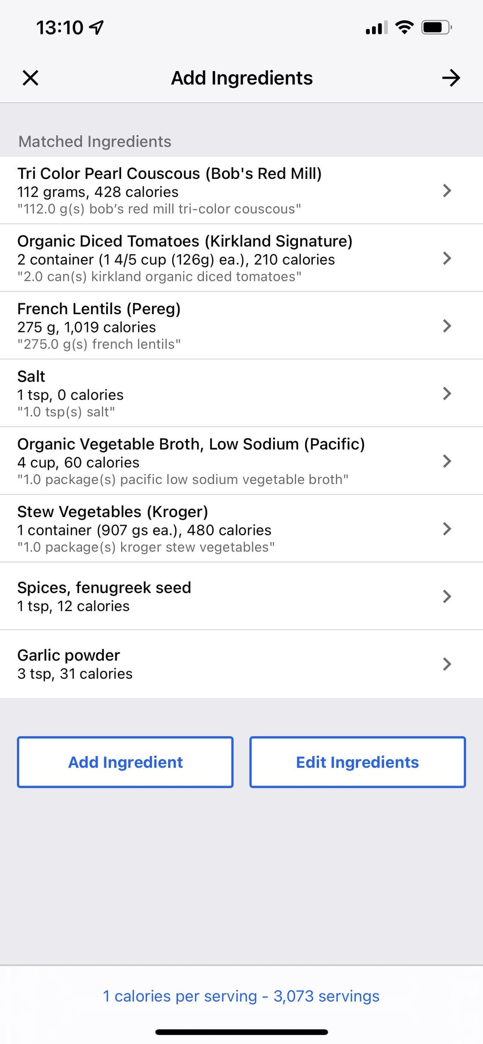Expand Tri Color Pearl Couscous chevron
483x1044 pixels.
(x=446, y=191)
